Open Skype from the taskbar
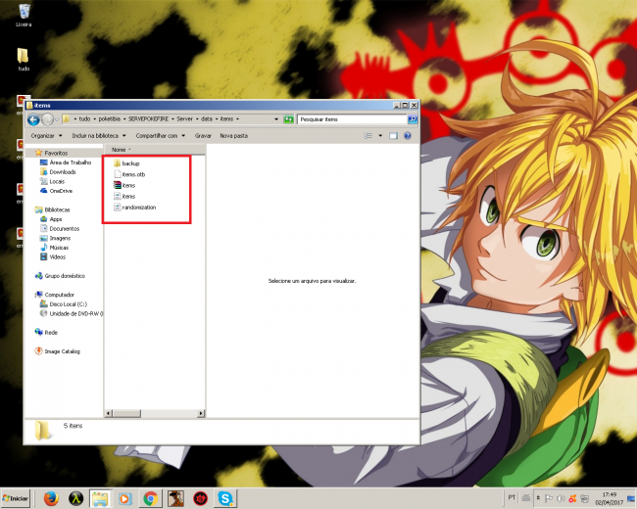Image resolution: width=637 pixels, height=509 pixels. click(x=226, y=498)
